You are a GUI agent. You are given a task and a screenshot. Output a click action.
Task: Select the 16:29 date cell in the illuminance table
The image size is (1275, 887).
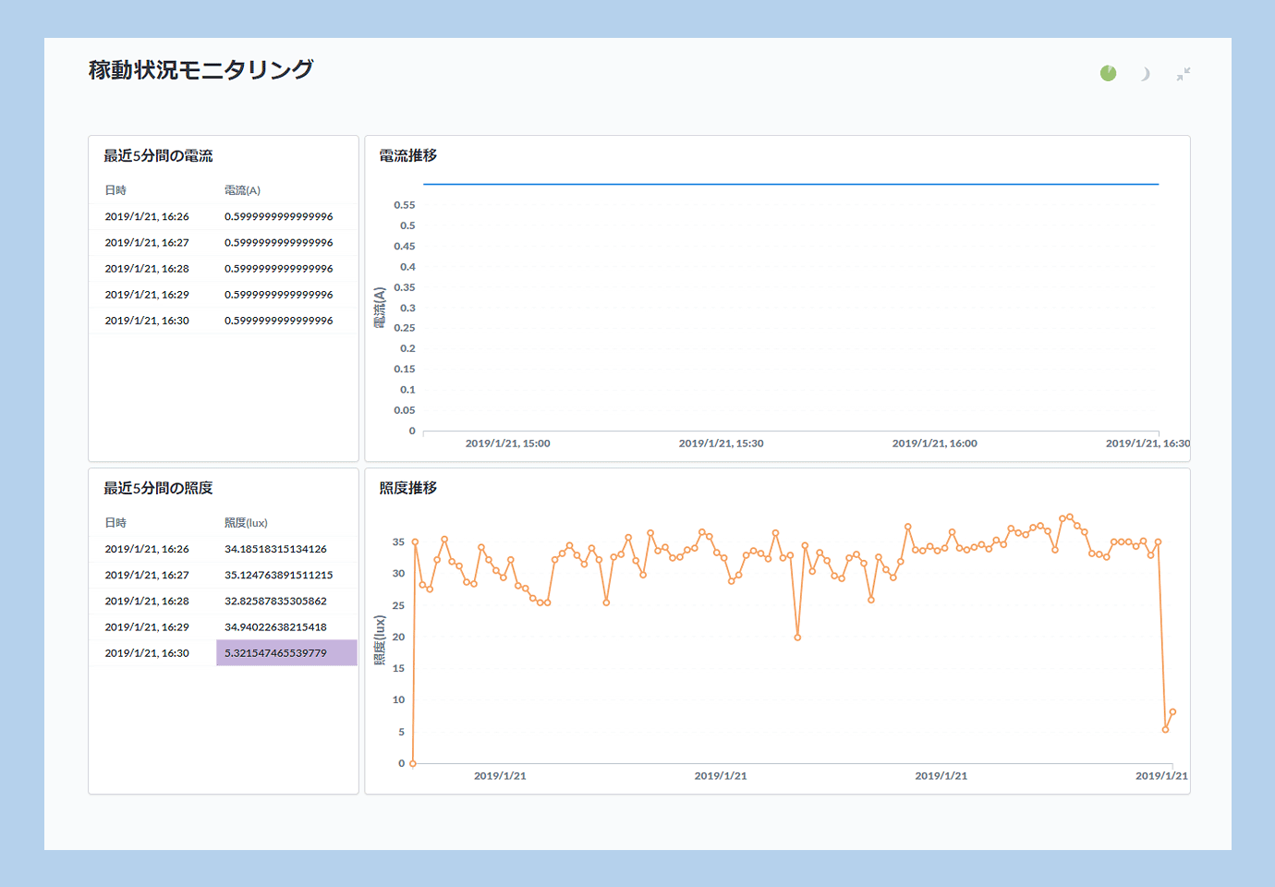tap(147, 626)
